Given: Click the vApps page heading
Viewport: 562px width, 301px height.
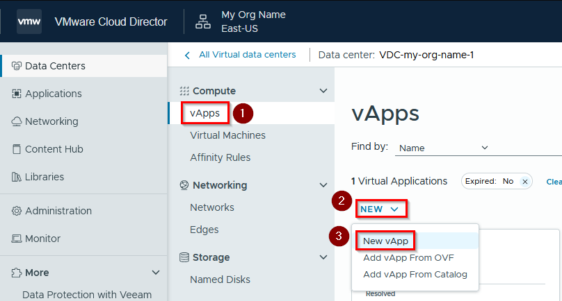Looking at the screenshot, I should point(385,114).
